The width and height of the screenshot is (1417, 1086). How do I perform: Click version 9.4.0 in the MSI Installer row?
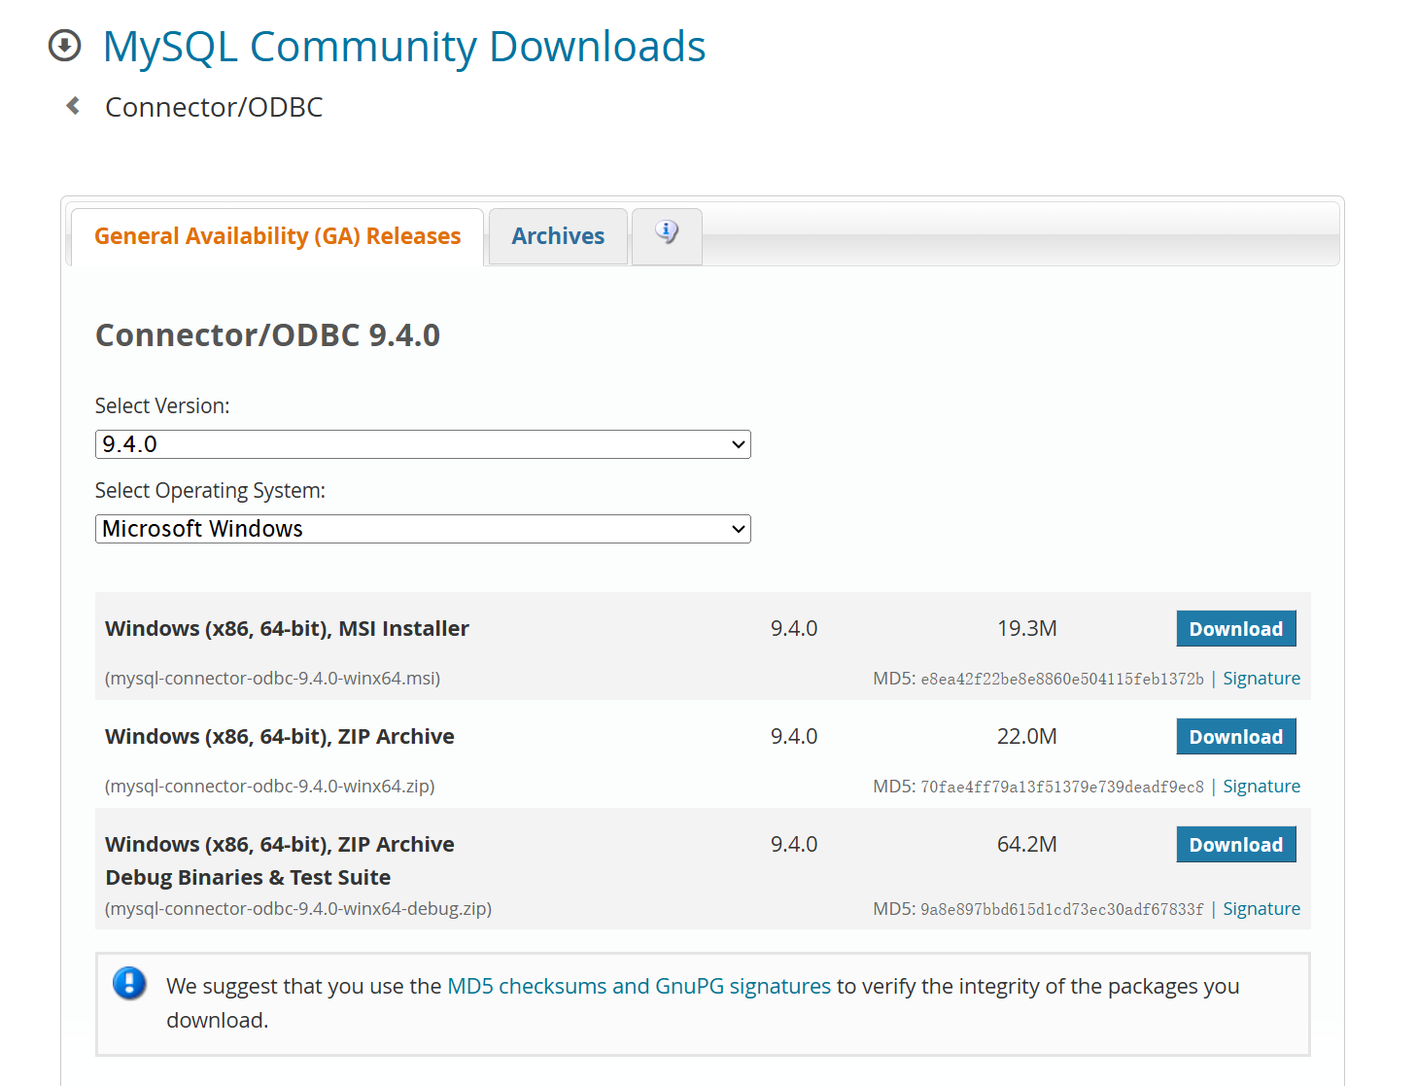point(794,629)
